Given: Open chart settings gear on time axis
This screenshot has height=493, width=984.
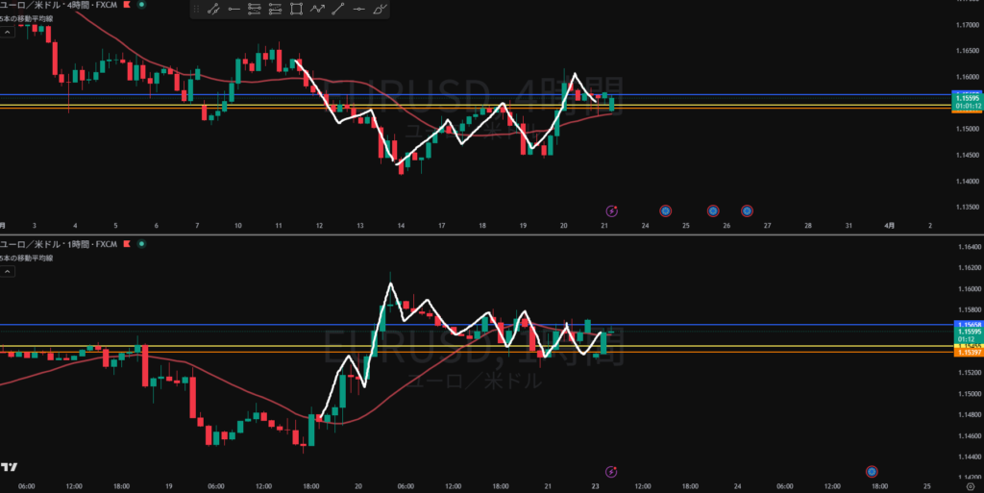Looking at the screenshot, I should click(971, 486).
